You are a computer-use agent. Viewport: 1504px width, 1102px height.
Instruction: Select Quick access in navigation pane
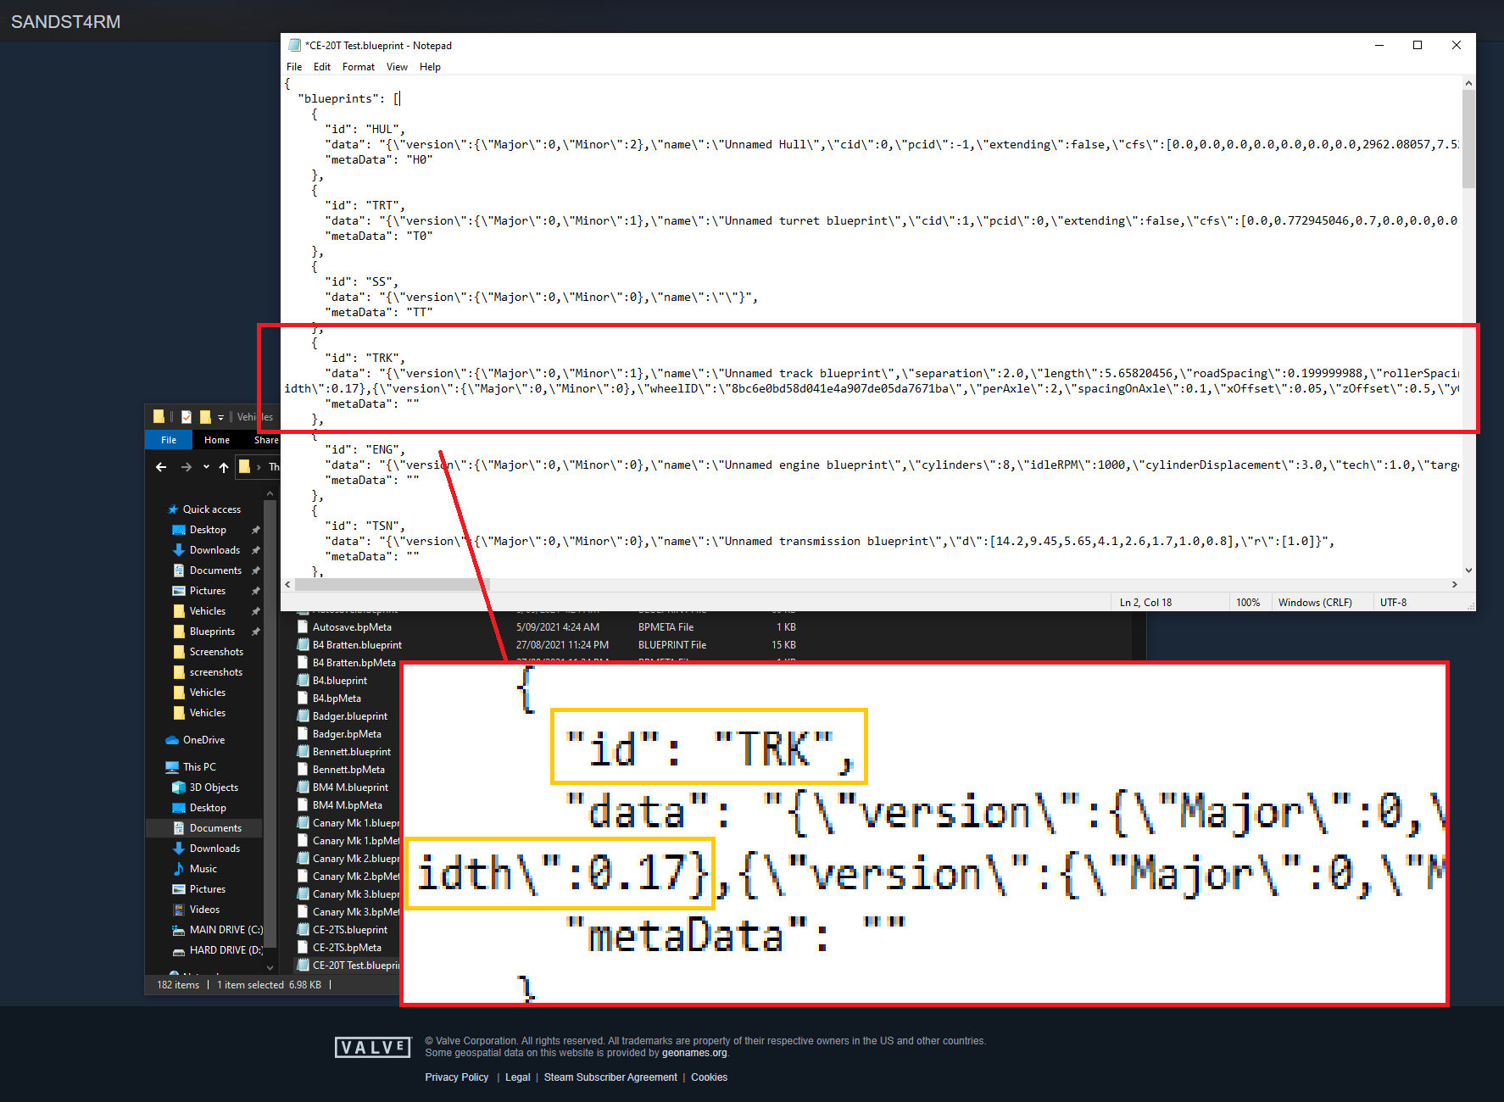(x=212, y=509)
